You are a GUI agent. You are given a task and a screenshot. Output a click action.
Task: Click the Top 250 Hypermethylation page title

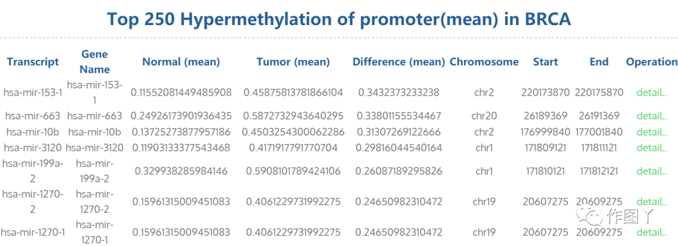[x=339, y=19]
